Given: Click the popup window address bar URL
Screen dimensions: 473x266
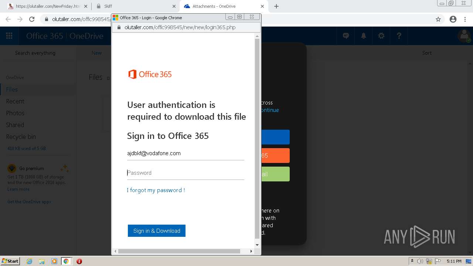Looking at the screenshot, I should (180, 27).
